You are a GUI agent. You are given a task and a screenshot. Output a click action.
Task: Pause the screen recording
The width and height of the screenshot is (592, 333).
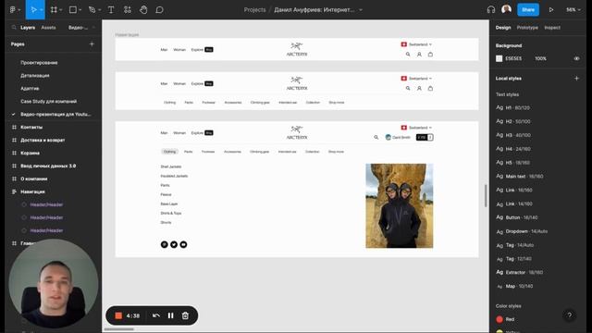pos(170,315)
